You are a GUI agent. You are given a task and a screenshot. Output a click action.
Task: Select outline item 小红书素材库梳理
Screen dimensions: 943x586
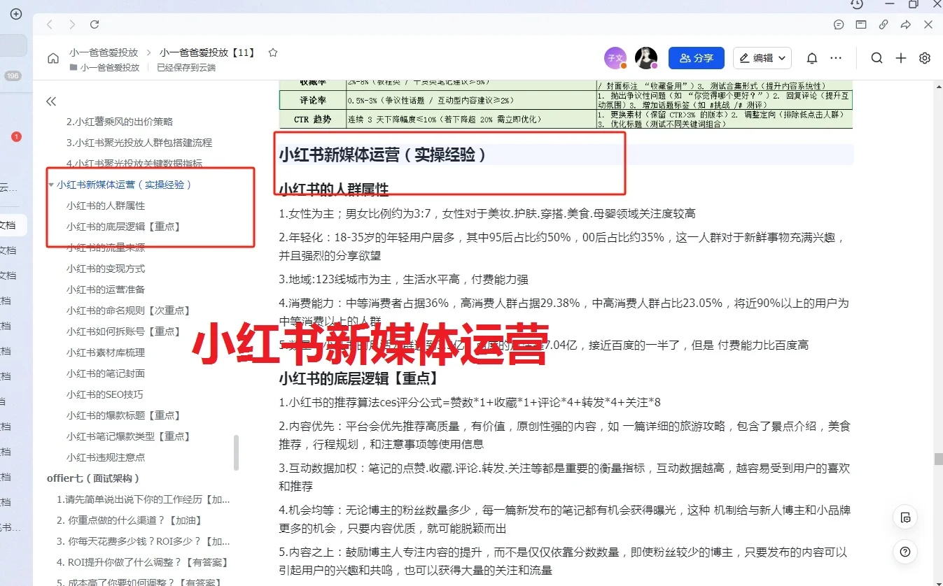click(x=106, y=352)
